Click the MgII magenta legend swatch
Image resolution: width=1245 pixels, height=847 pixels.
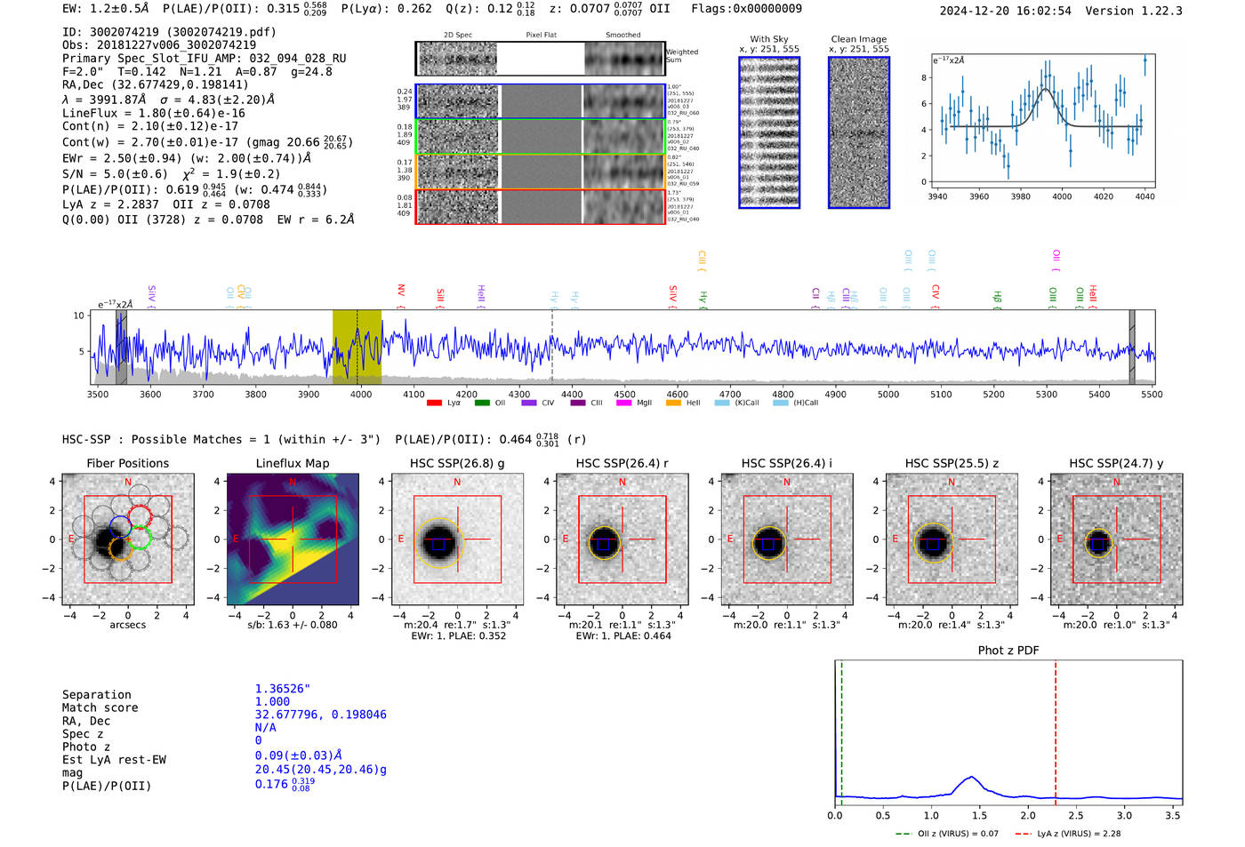coord(624,403)
